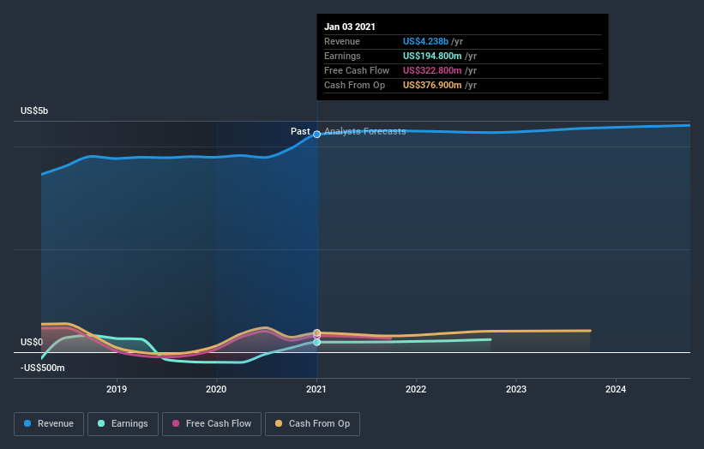This screenshot has height=449, width=704.
Task: Click the US$0 y-axis label
Action: [x=32, y=342]
